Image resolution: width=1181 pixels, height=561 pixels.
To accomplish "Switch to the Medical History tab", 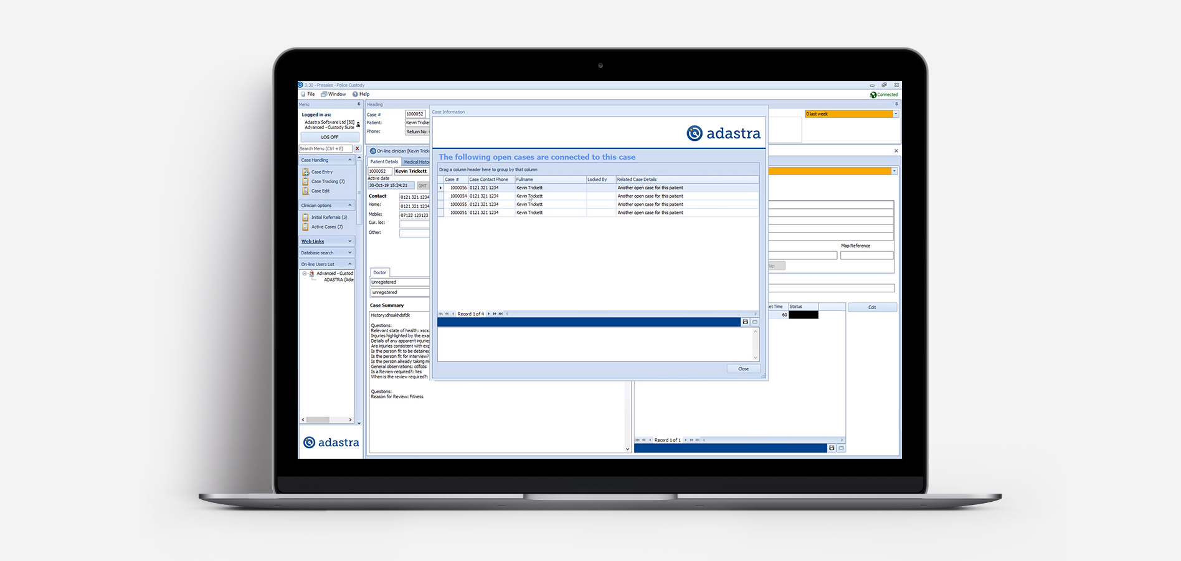I will [416, 162].
